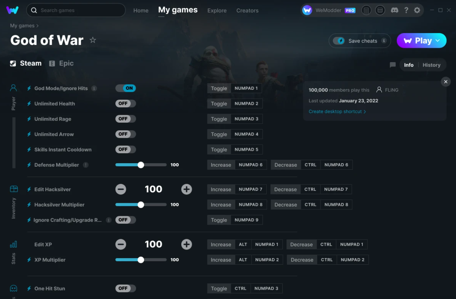Click Increase NUMPAD 6 hotkey for Defense Multiplier

pyautogui.click(x=251, y=165)
